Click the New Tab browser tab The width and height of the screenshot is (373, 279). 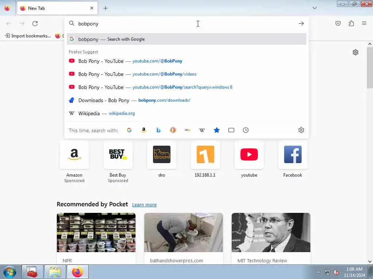[57, 8]
